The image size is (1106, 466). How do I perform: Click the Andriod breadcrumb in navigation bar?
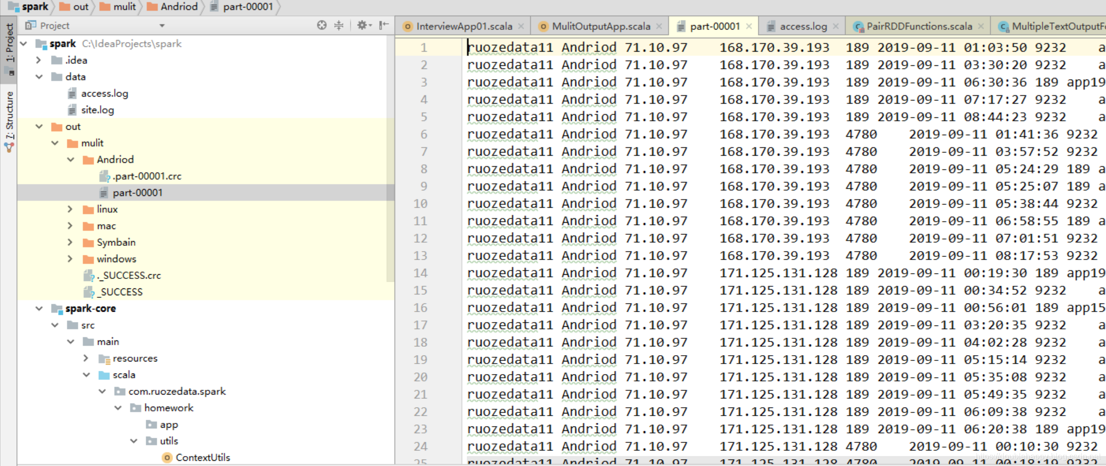[173, 7]
